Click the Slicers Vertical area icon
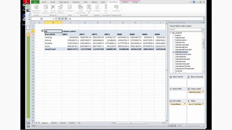232x130 pixels. (x=171, y=77)
